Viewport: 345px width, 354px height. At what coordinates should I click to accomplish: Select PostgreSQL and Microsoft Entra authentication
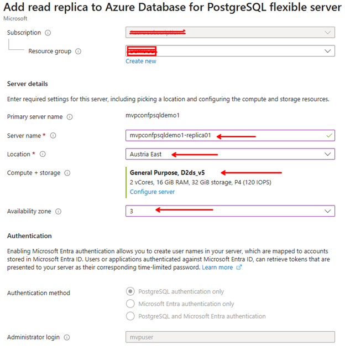coord(130,316)
